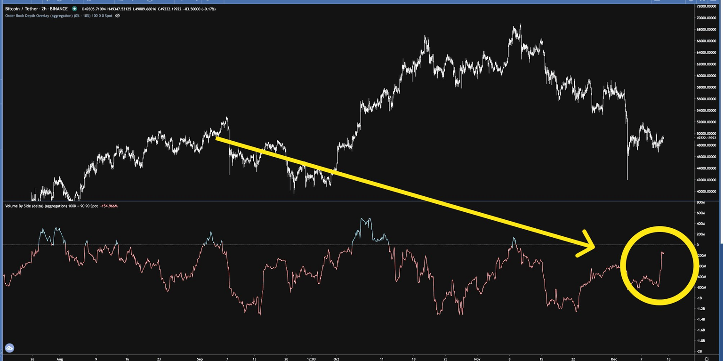Open Order Book Depth Overlay indicator settings
This screenshot has height=361, width=723.
click(58, 16)
